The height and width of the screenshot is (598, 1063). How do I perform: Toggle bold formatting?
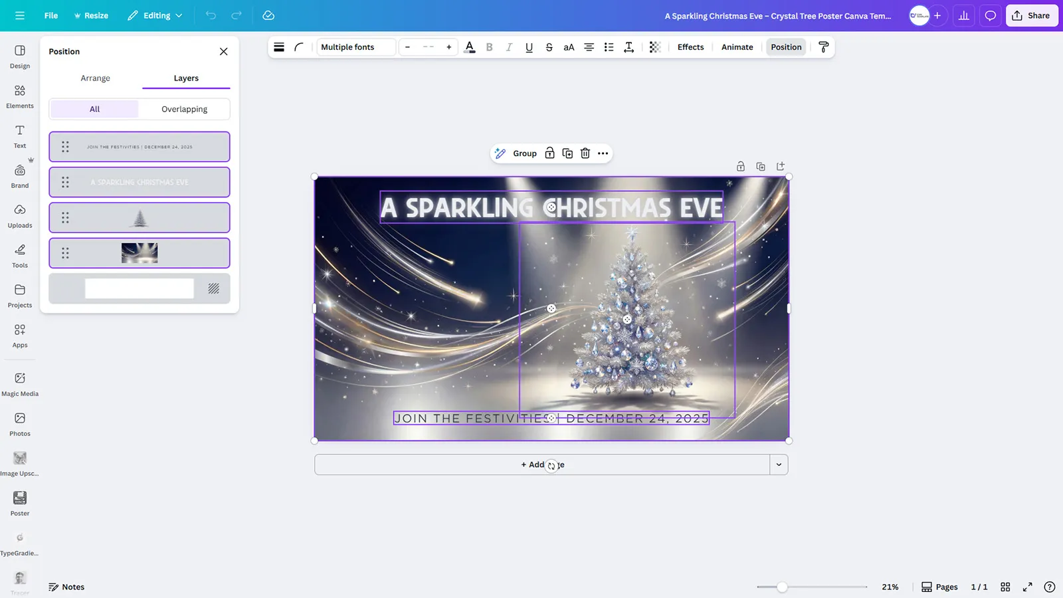[x=489, y=47]
